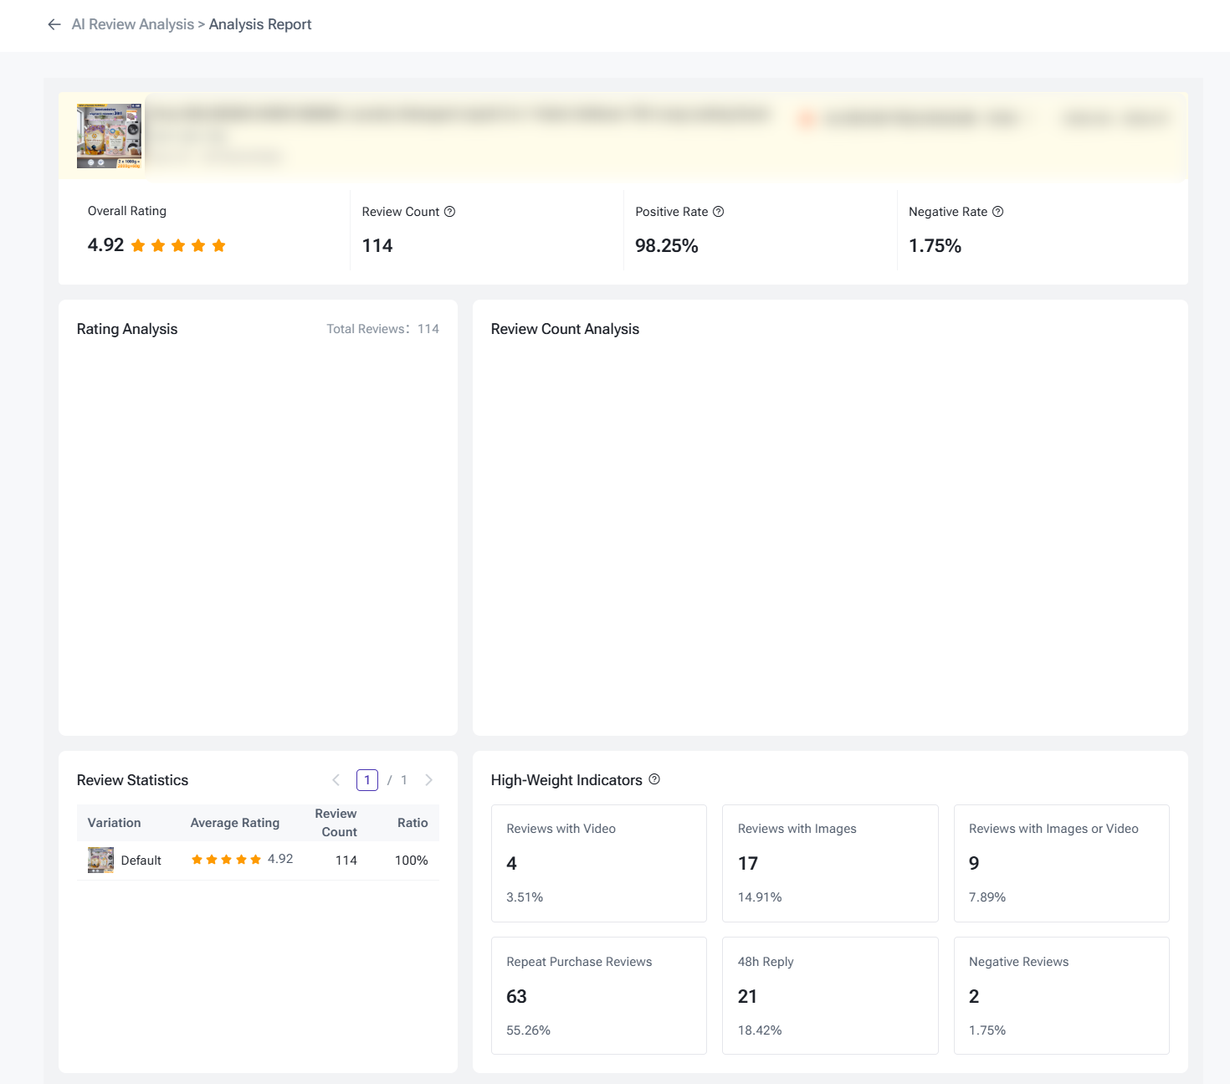
Task: Open the AI Review Analysis breadcrumb
Action: pyautogui.click(x=133, y=24)
